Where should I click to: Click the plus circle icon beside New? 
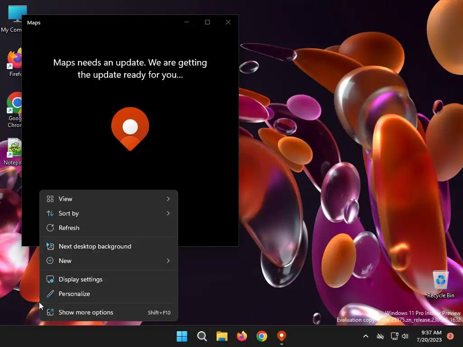tap(50, 261)
